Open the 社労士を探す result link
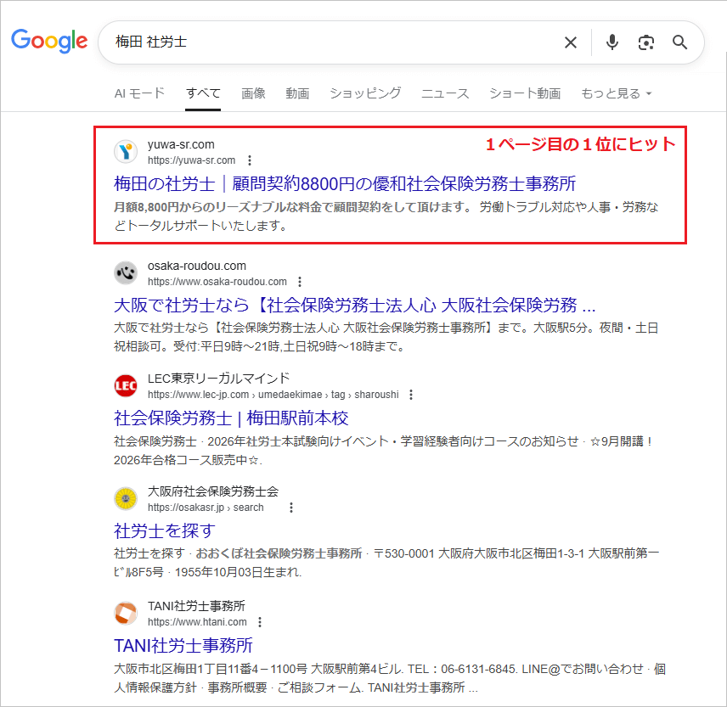The width and height of the screenshot is (727, 707). coord(165,530)
